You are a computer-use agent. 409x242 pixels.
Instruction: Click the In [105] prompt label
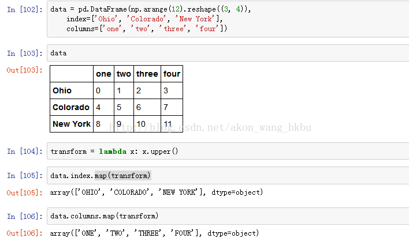(25, 176)
